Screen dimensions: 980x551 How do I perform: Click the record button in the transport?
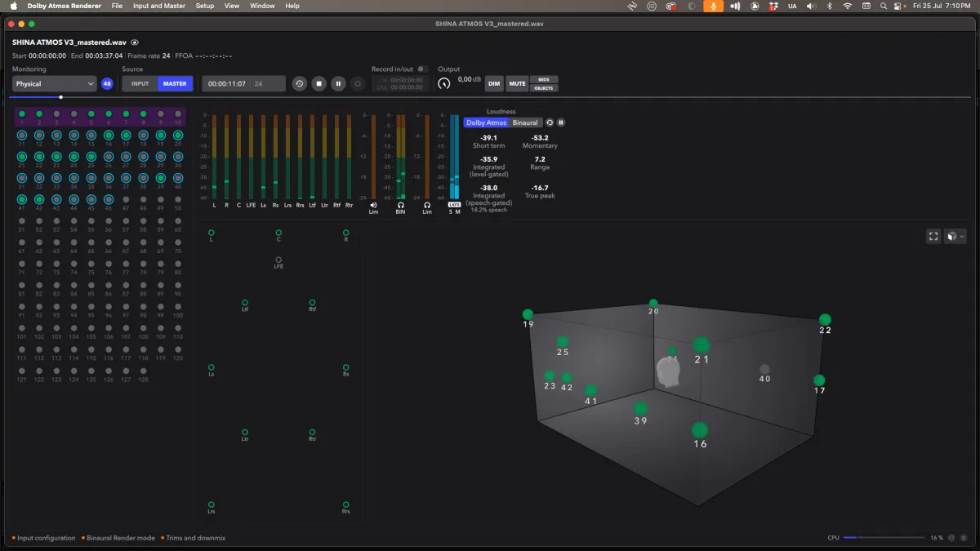358,83
